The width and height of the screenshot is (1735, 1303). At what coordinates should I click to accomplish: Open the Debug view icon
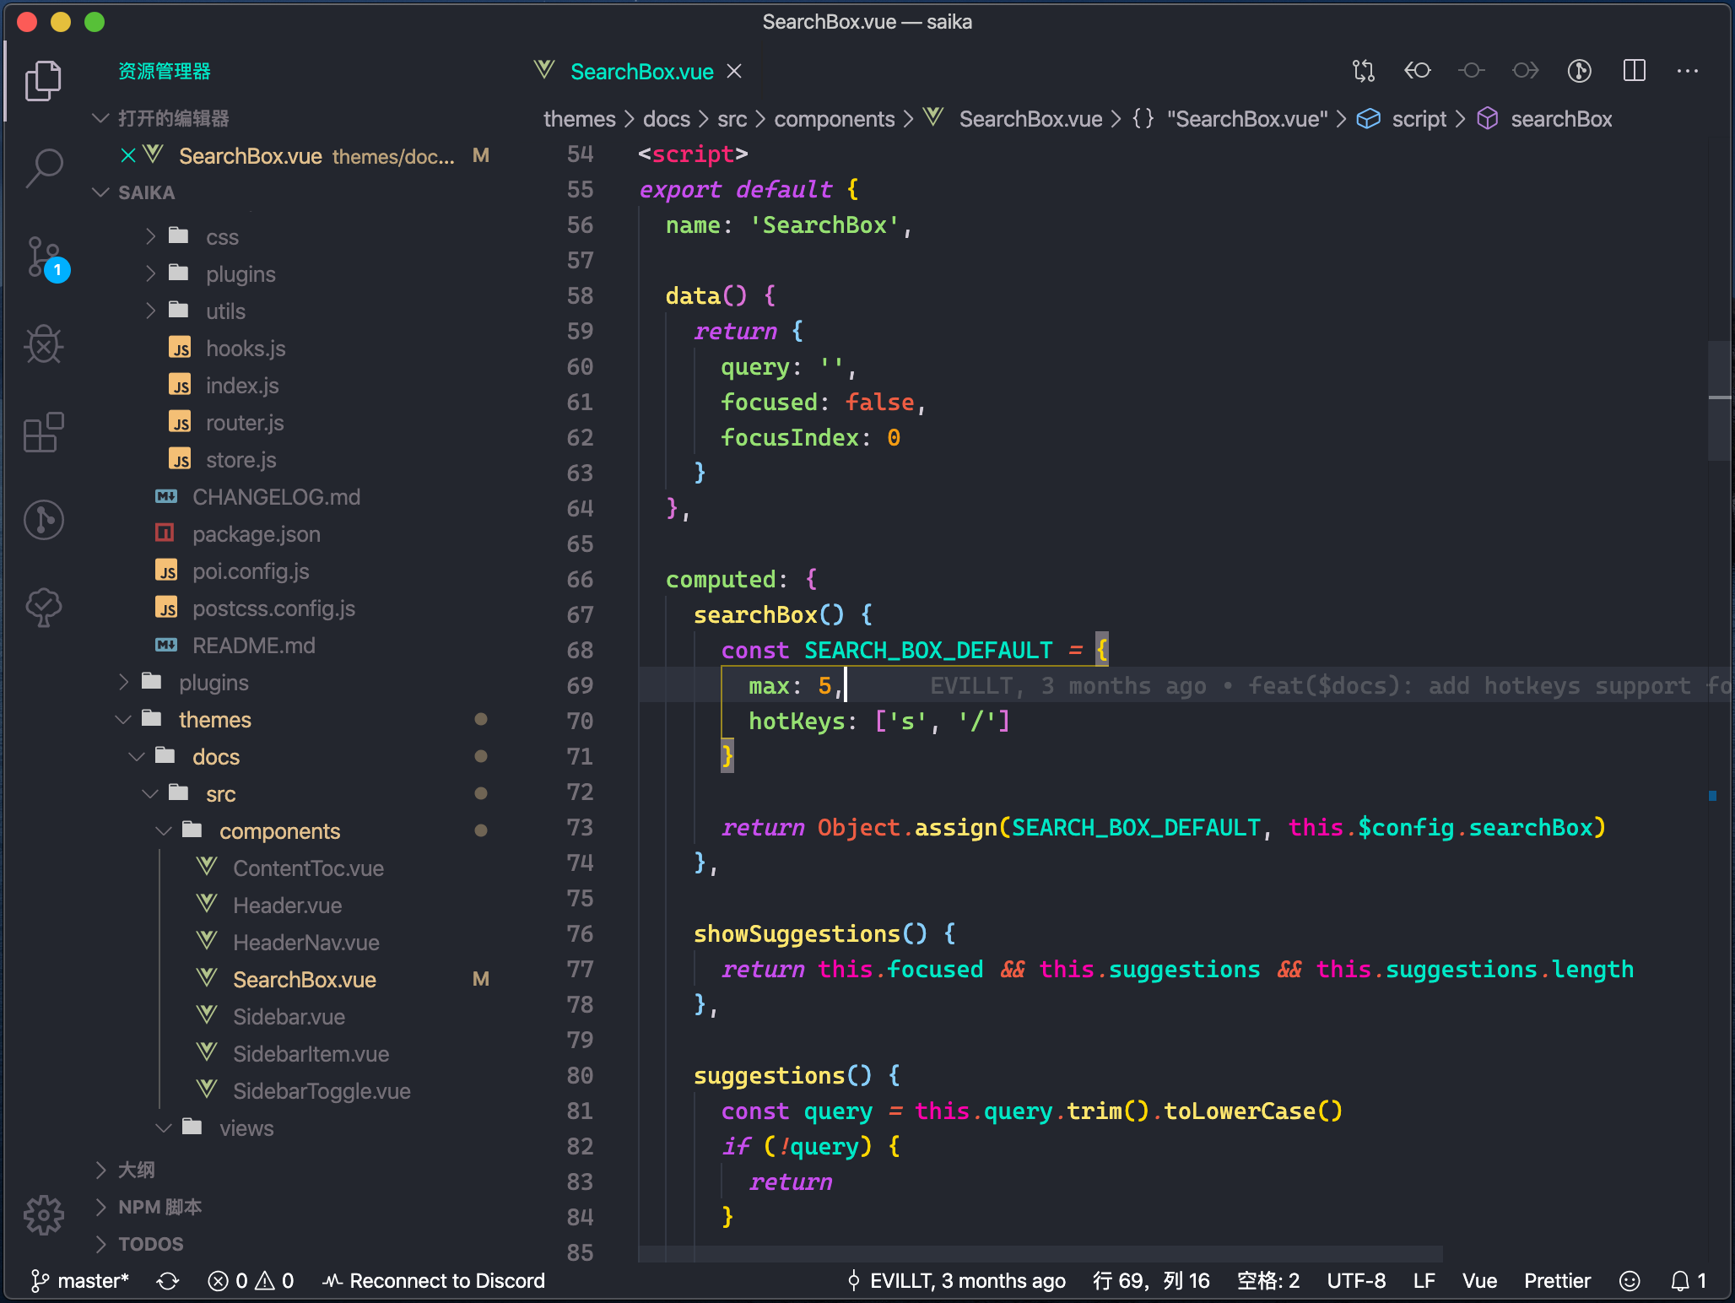tap(44, 344)
